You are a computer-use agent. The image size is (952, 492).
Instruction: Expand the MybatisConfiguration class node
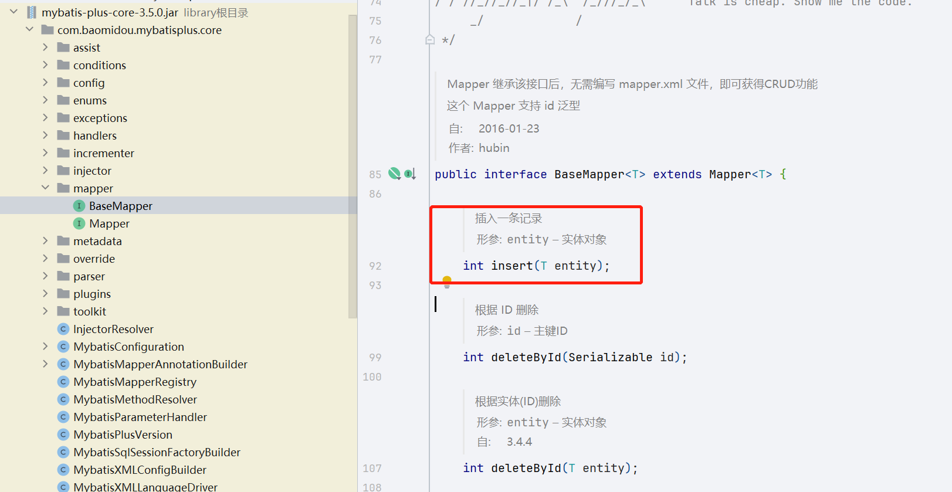45,346
